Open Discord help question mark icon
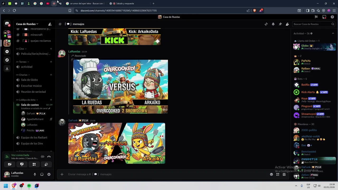The height and width of the screenshot is (190, 338). click(332, 17)
